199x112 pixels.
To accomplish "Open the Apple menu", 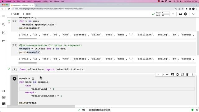I will point(3,1).
